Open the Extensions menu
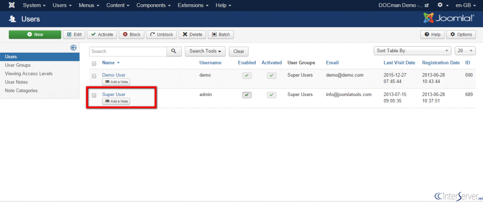483x202 pixels. (x=193, y=5)
